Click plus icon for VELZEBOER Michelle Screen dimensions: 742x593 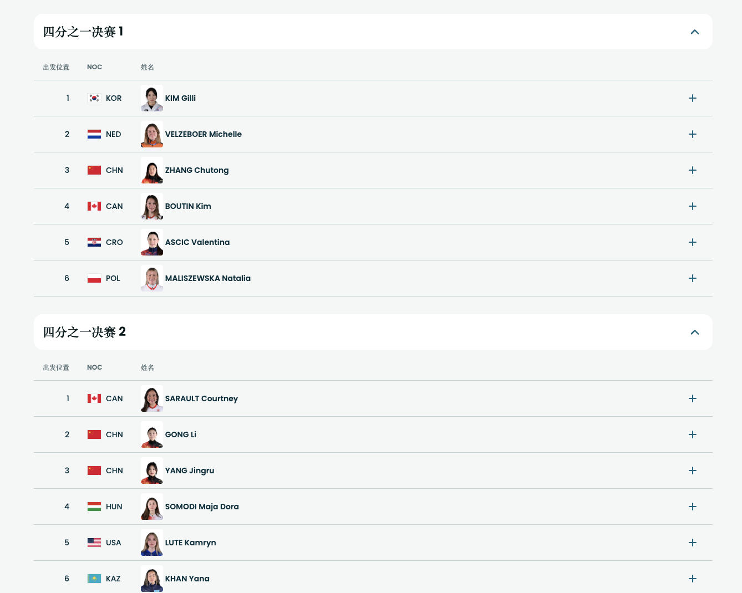tap(692, 134)
